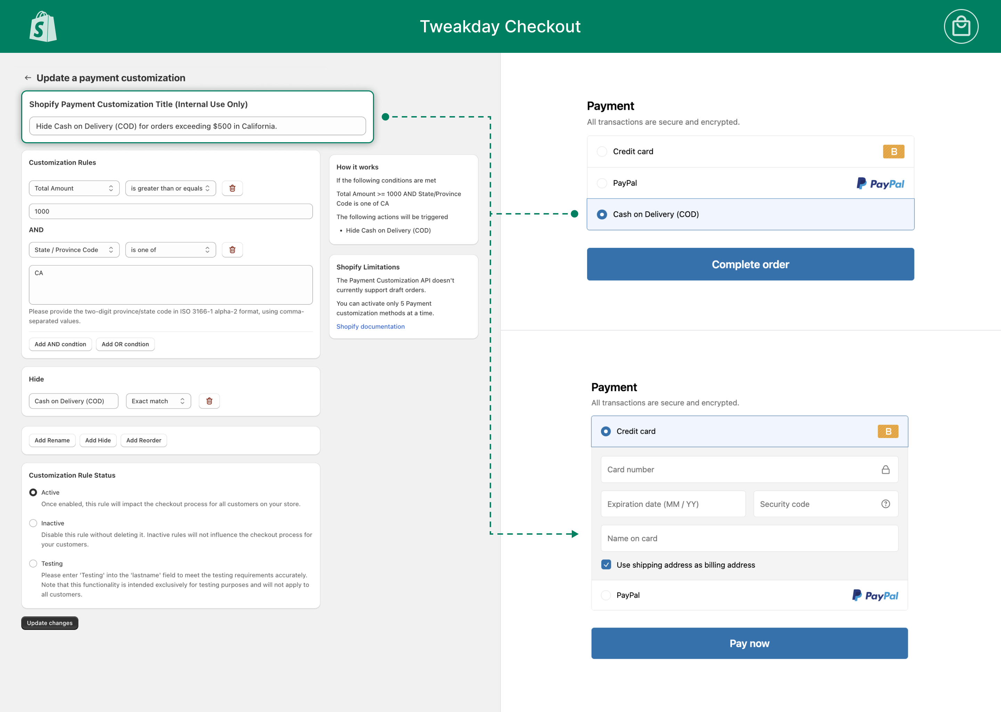Focus the Card number field
The width and height of the screenshot is (1001, 712).
(x=749, y=470)
